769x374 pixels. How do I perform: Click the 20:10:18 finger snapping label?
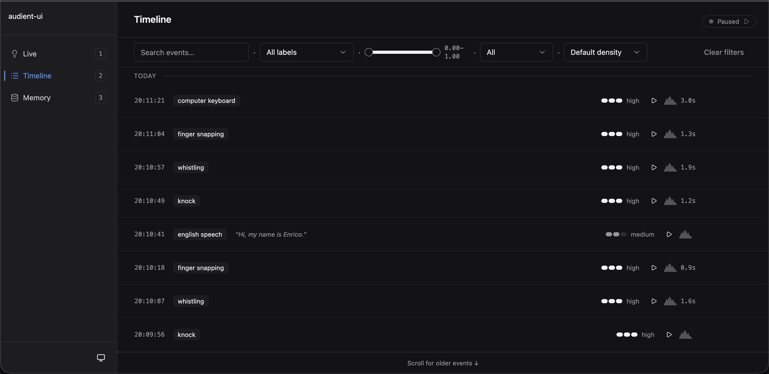tap(201, 268)
